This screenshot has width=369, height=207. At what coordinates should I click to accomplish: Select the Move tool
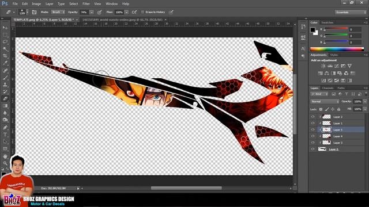click(x=5, y=28)
